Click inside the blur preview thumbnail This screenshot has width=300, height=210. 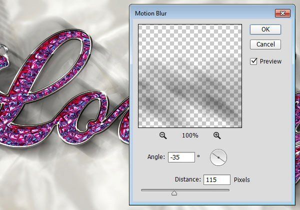click(x=190, y=75)
